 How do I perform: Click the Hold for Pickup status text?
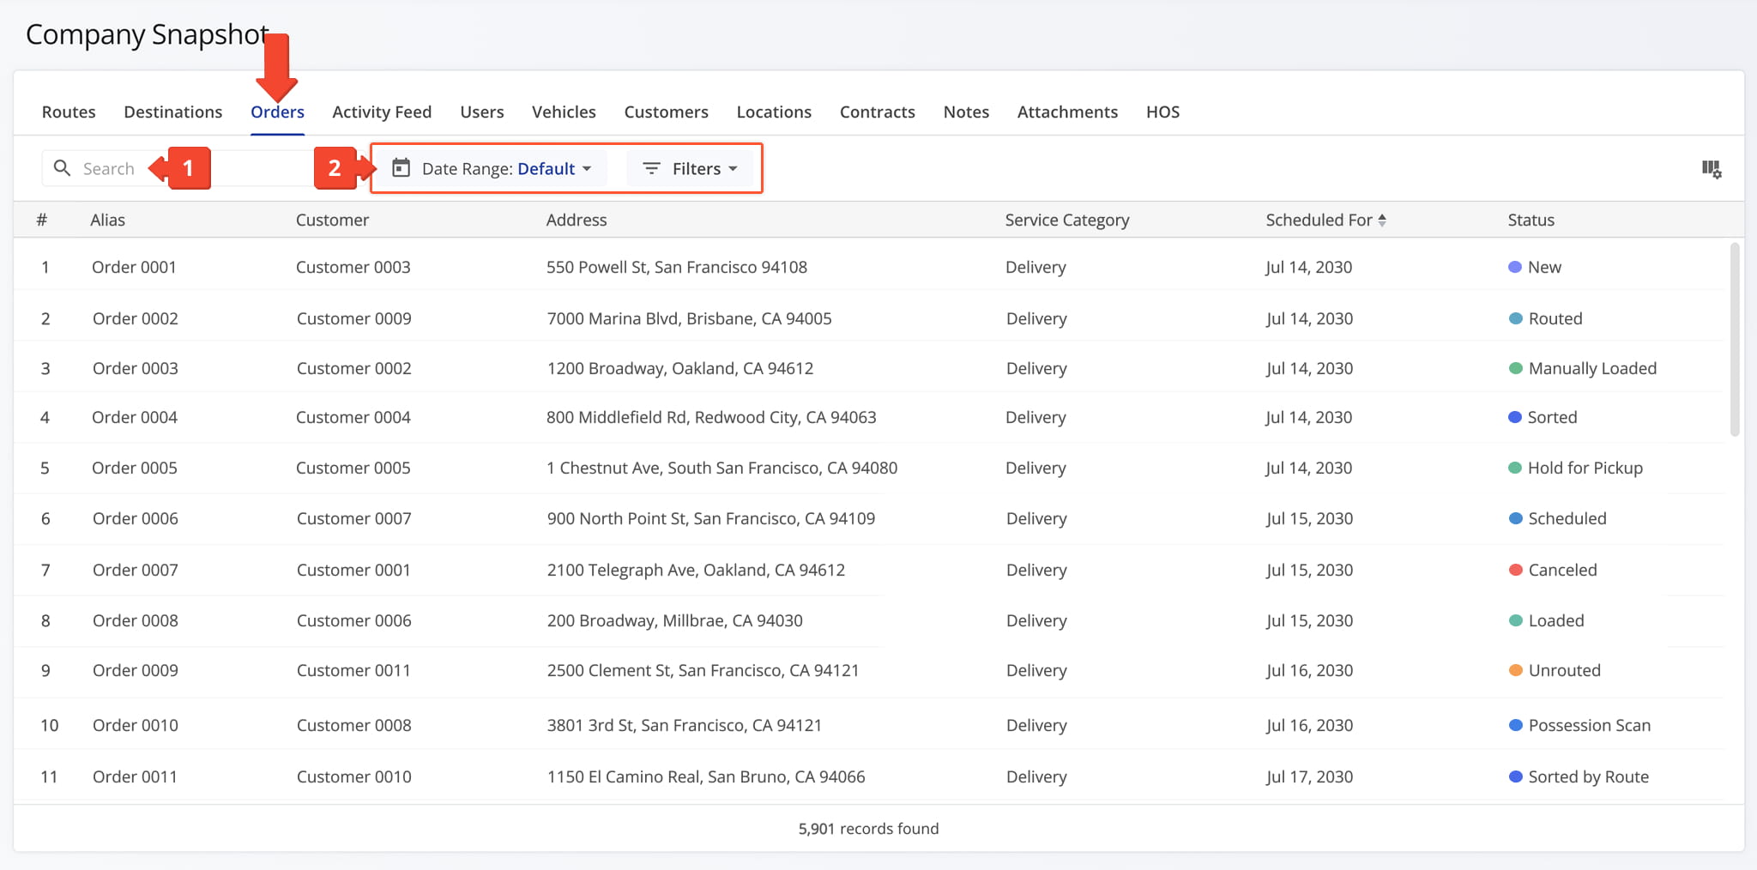1585,468
